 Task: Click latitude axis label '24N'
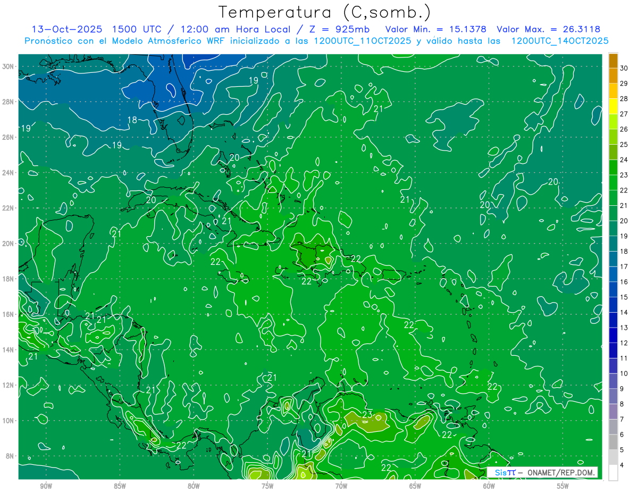tap(8, 173)
